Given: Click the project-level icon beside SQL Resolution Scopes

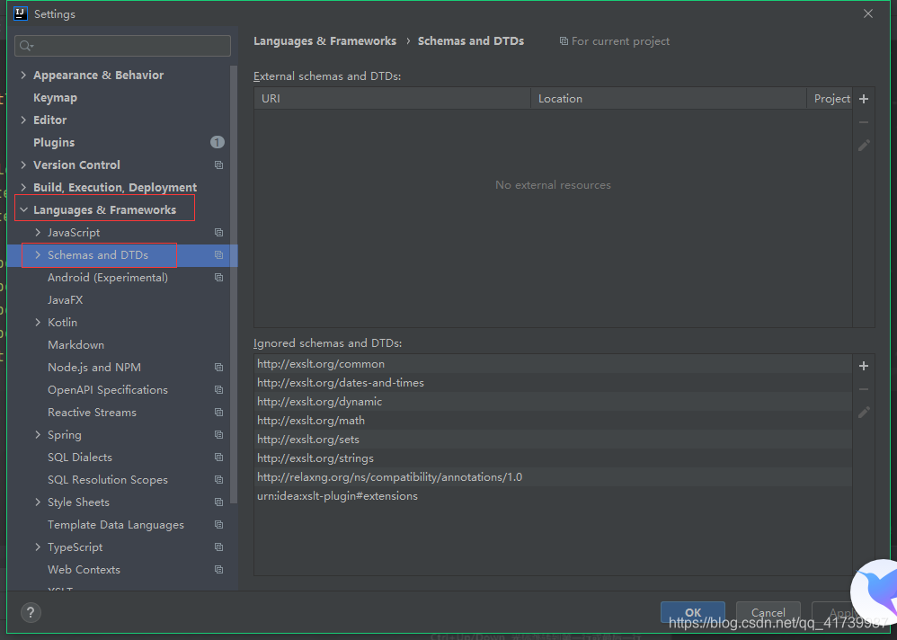Looking at the screenshot, I should point(218,480).
